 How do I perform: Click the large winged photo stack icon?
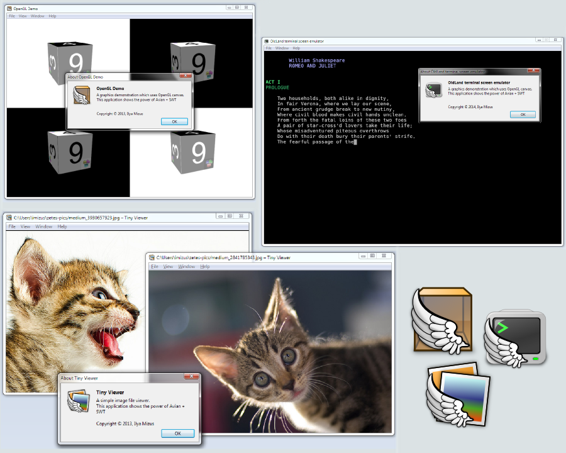click(458, 394)
